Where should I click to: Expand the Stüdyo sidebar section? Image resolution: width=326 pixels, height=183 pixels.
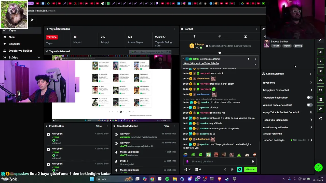click(39, 57)
